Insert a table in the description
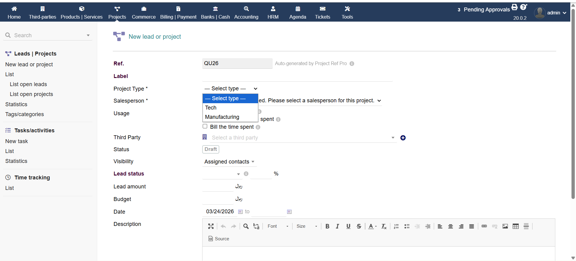576x261 pixels. pos(516,226)
